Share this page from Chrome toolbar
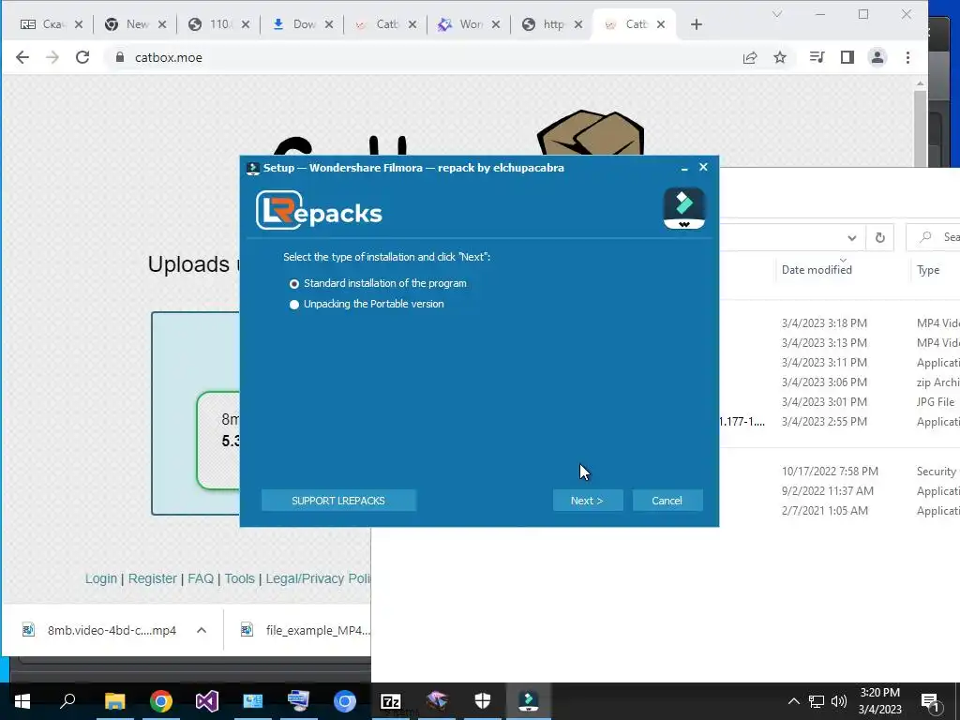This screenshot has height=720, width=960. [750, 57]
